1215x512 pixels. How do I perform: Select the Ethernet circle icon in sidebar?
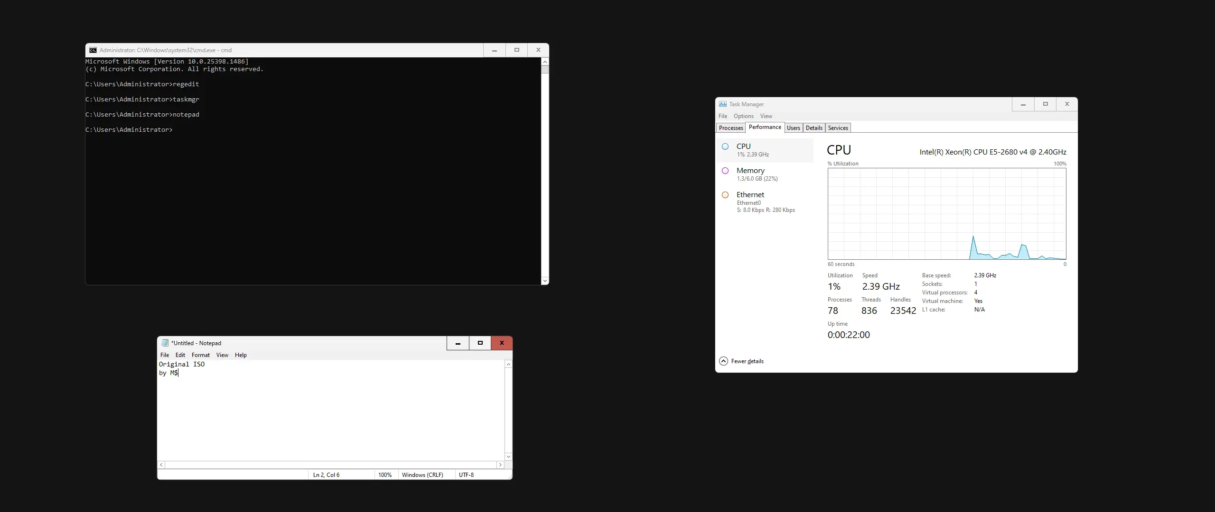click(x=725, y=195)
